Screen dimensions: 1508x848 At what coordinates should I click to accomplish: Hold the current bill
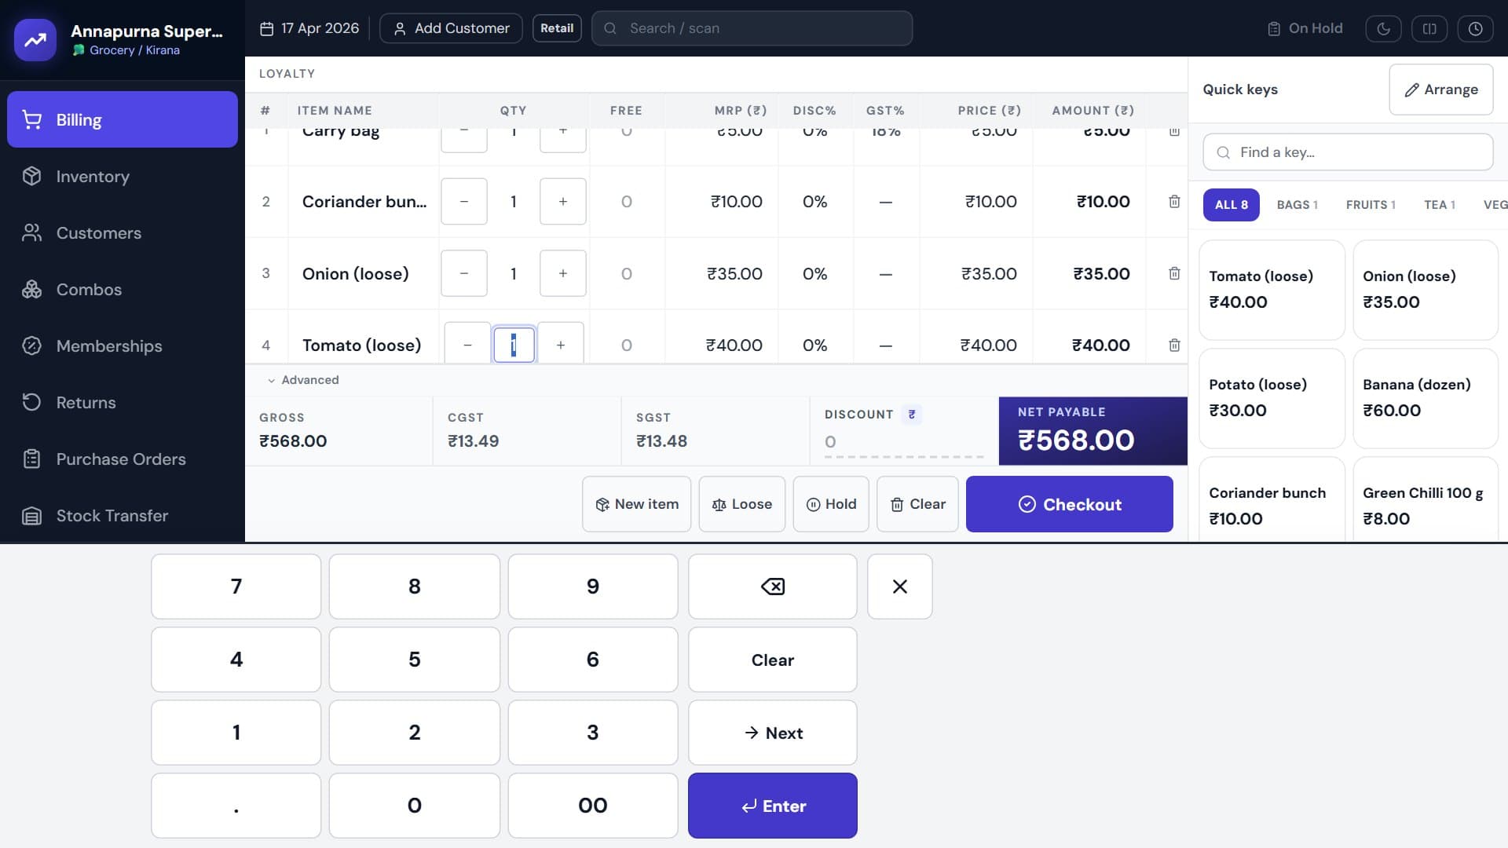pyautogui.click(x=831, y=504)
